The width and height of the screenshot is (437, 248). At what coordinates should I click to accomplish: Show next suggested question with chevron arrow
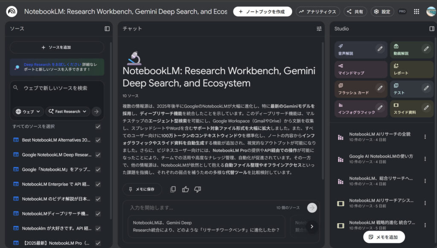click(312, 226)
